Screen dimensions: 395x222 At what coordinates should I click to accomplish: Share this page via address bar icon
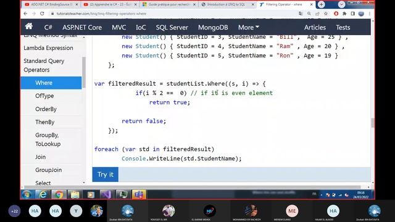pyautogui.click(x=317, y=14)
